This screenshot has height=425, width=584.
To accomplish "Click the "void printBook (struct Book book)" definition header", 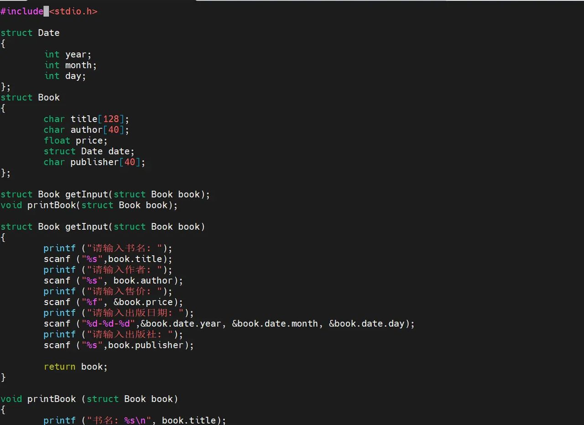I will 89,399.
